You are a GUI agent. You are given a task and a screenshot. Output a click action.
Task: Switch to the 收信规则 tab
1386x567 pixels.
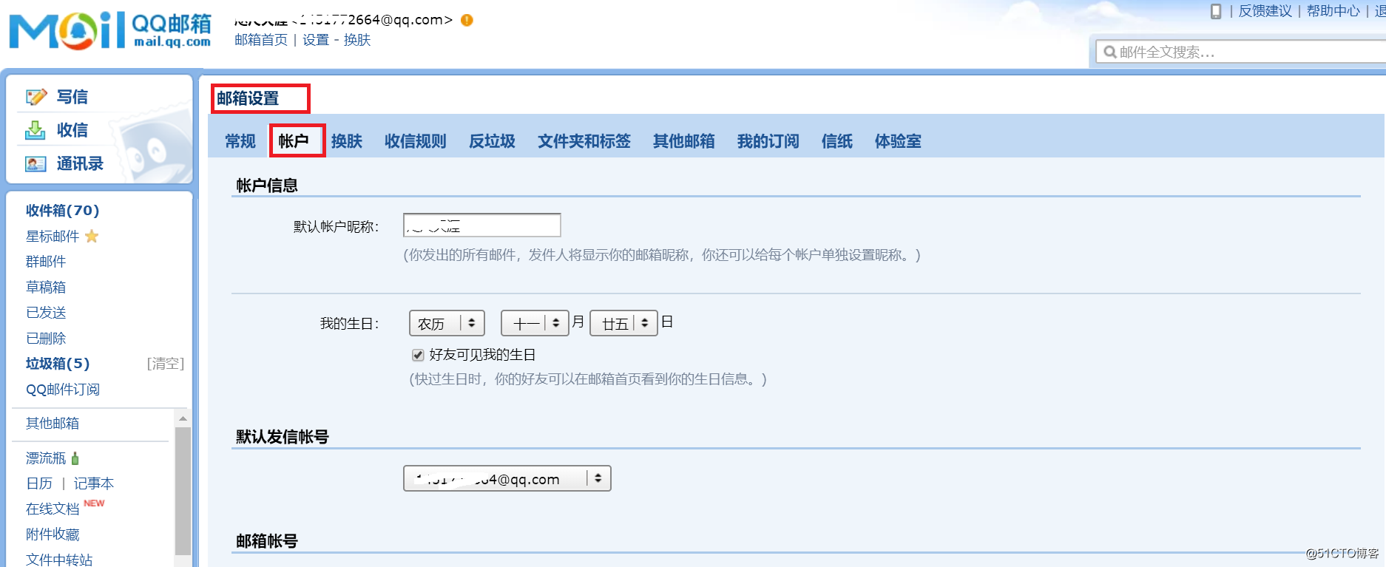pyautogui.click(x=415, y=141)
